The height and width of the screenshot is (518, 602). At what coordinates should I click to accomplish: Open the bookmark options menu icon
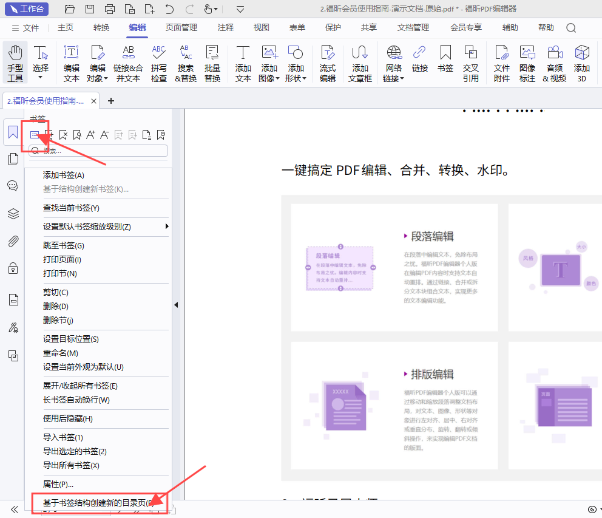(35, 134)
